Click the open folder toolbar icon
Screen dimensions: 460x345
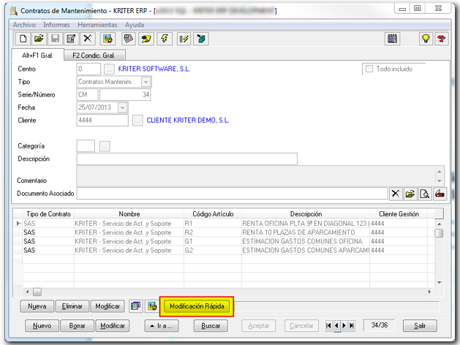[39, 39]
